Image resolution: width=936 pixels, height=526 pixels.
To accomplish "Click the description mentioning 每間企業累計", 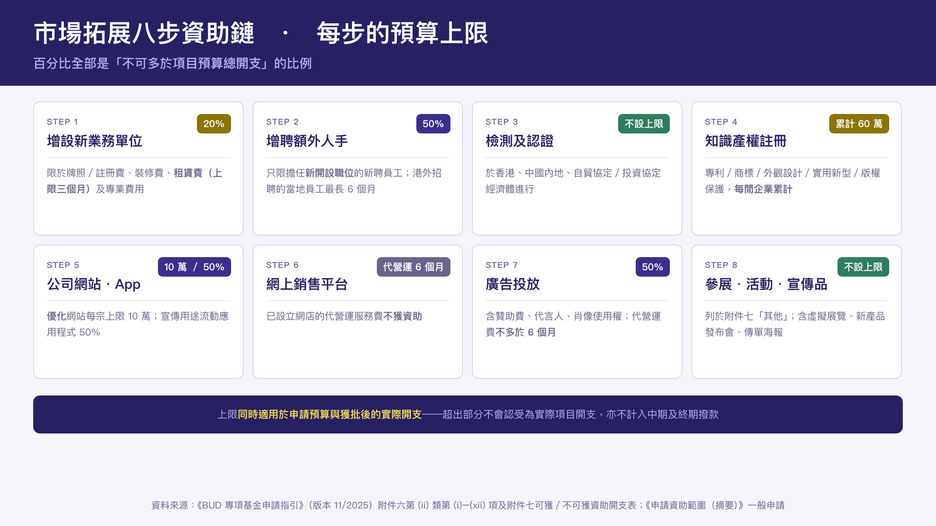I will [793, 181].
